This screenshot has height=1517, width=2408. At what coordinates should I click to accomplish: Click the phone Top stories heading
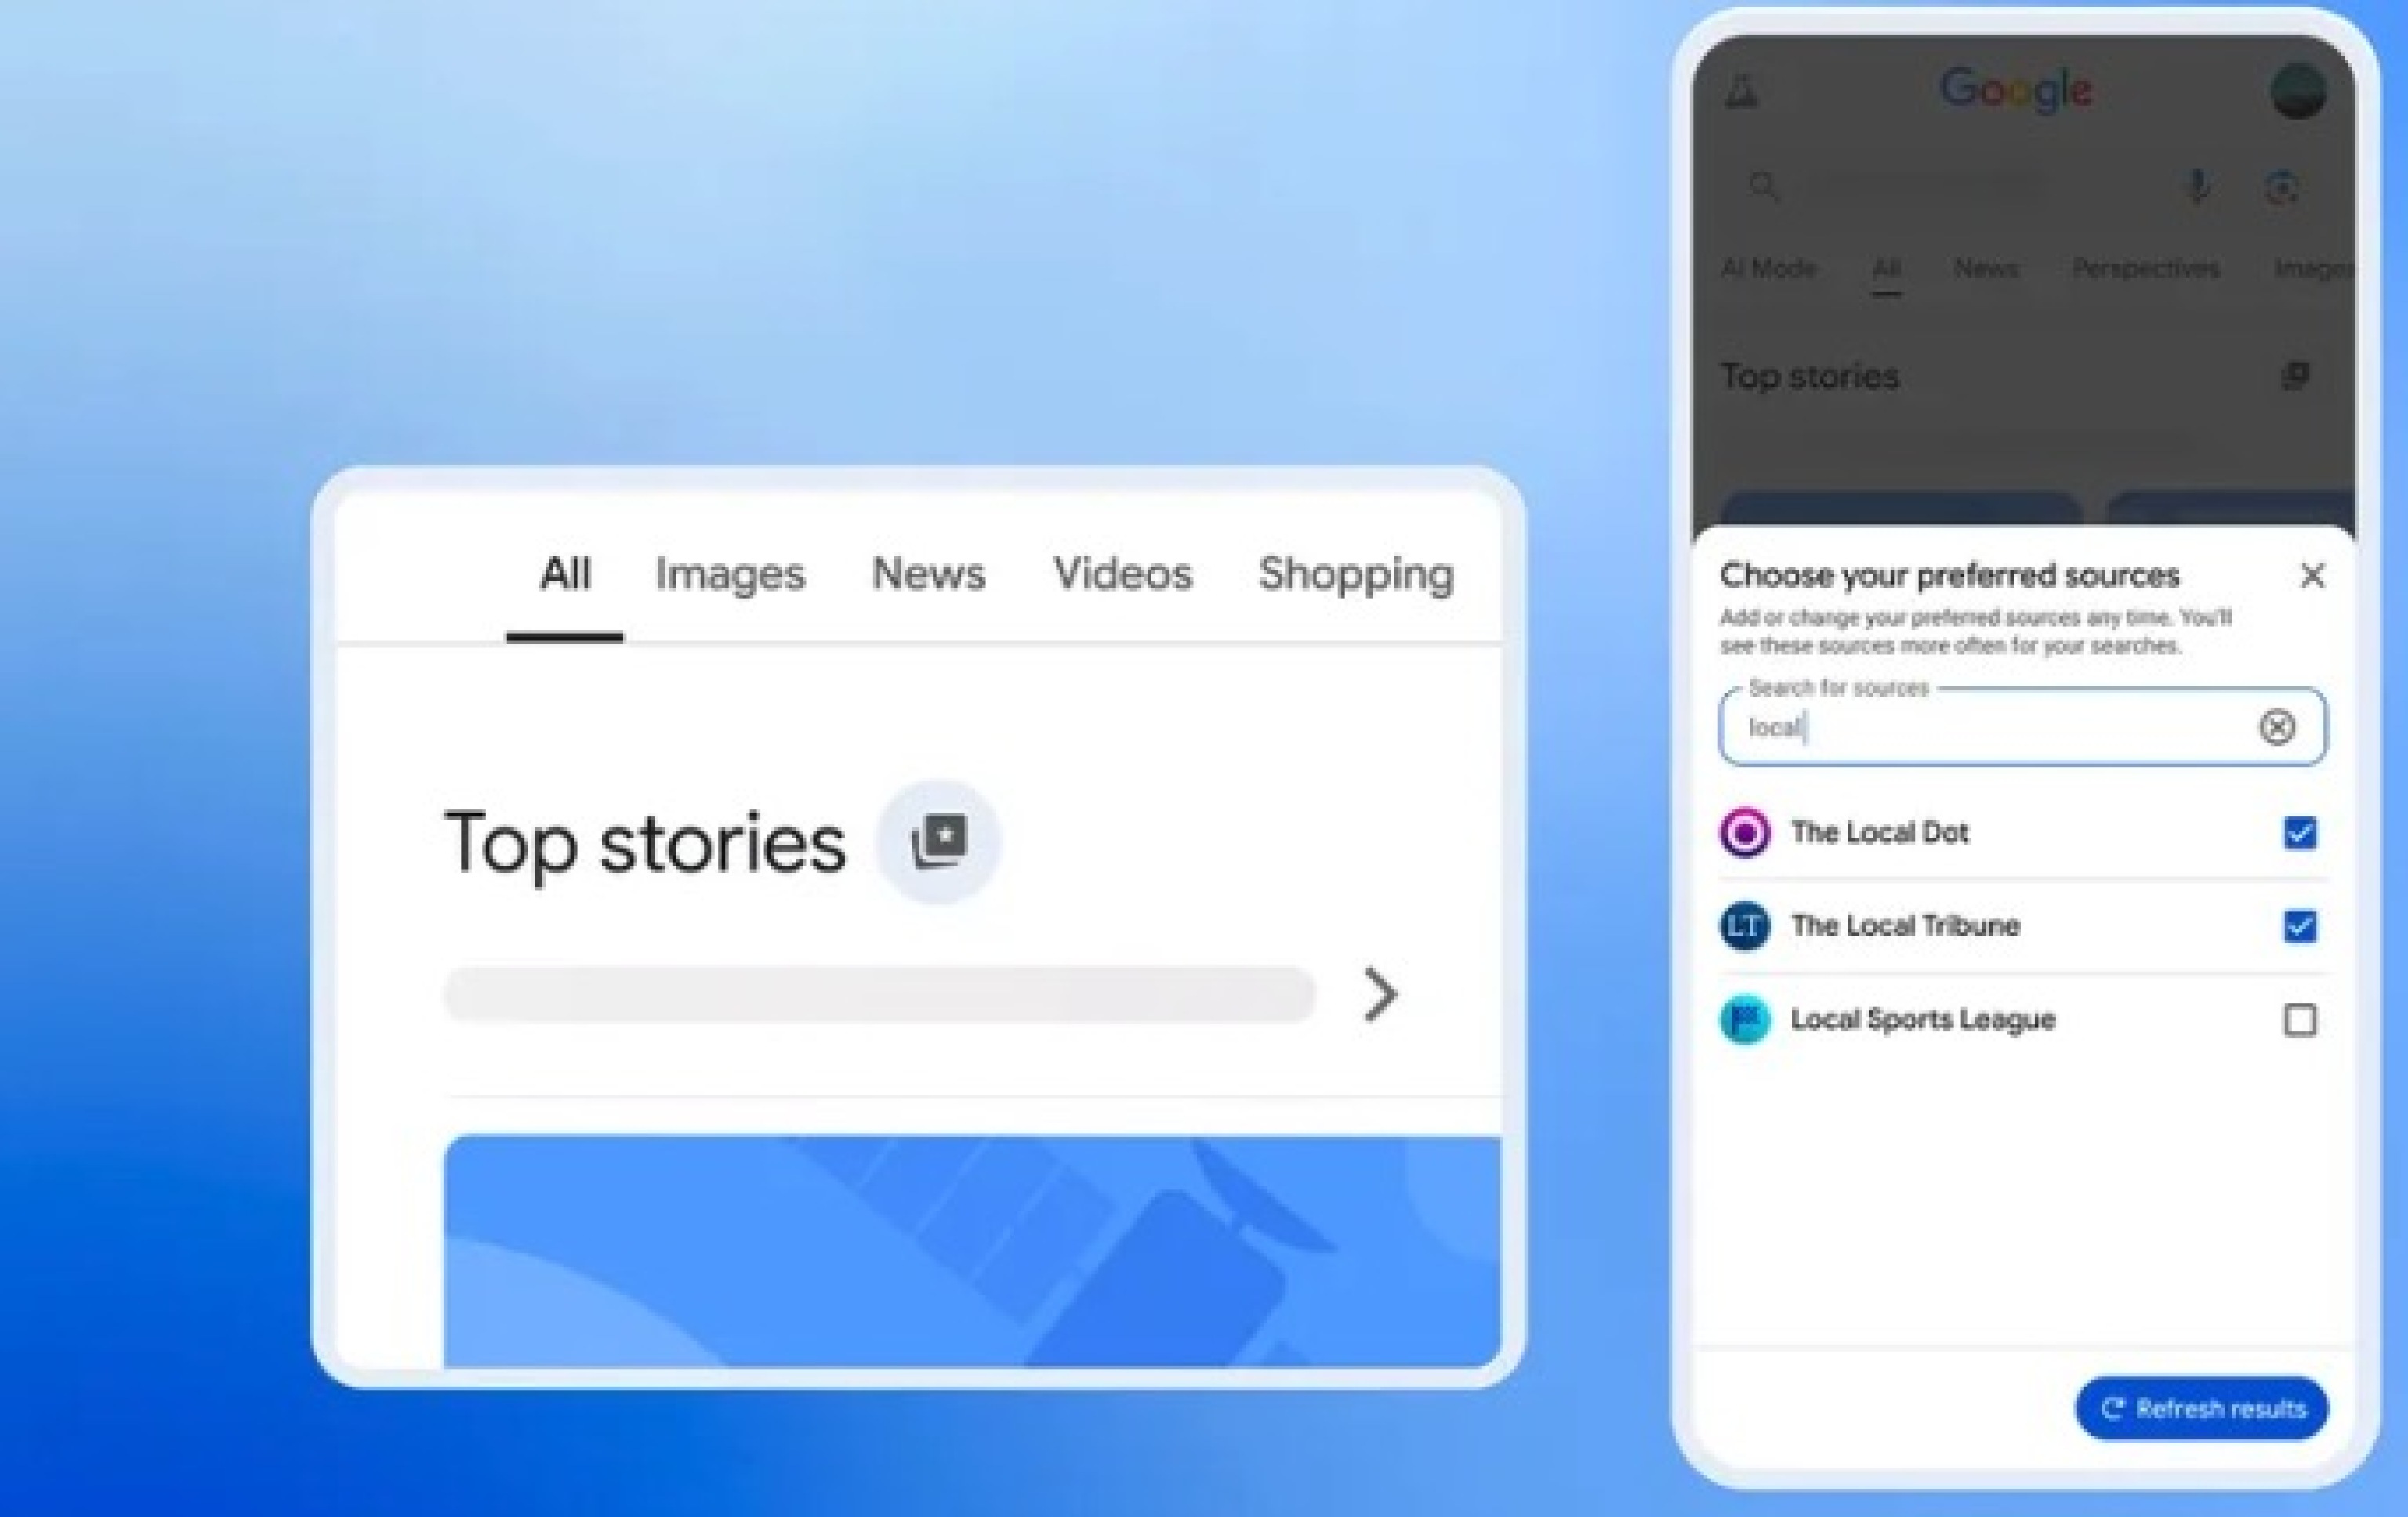1809,377
